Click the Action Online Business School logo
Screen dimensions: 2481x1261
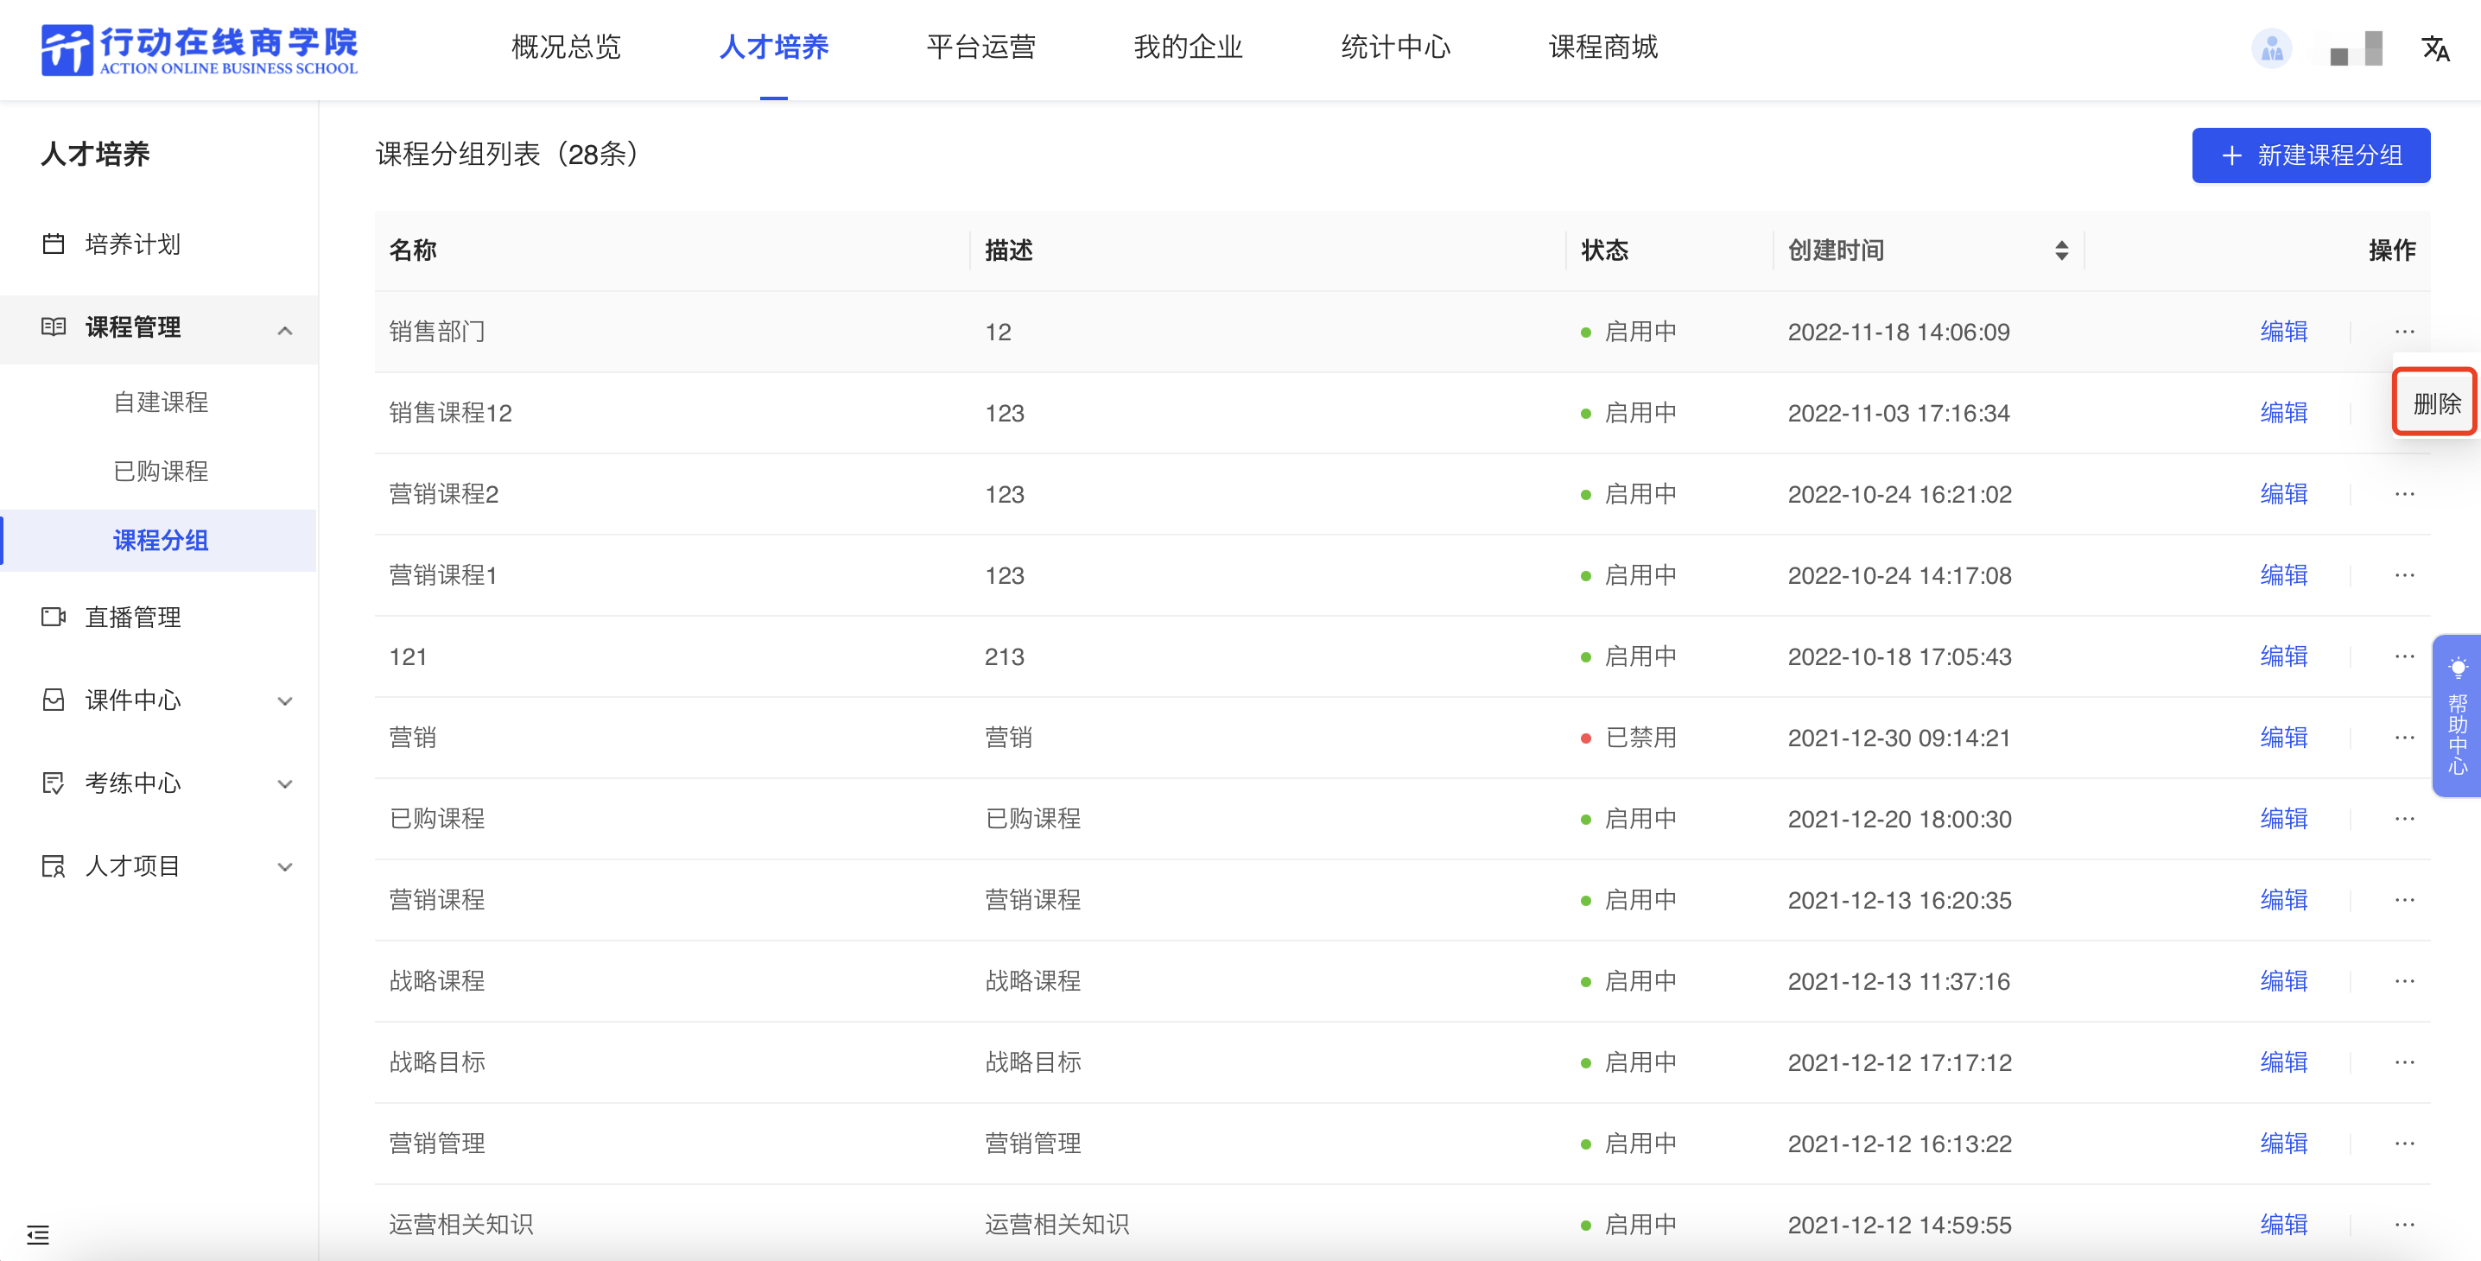pyautogui.click(x=200, y=50)
